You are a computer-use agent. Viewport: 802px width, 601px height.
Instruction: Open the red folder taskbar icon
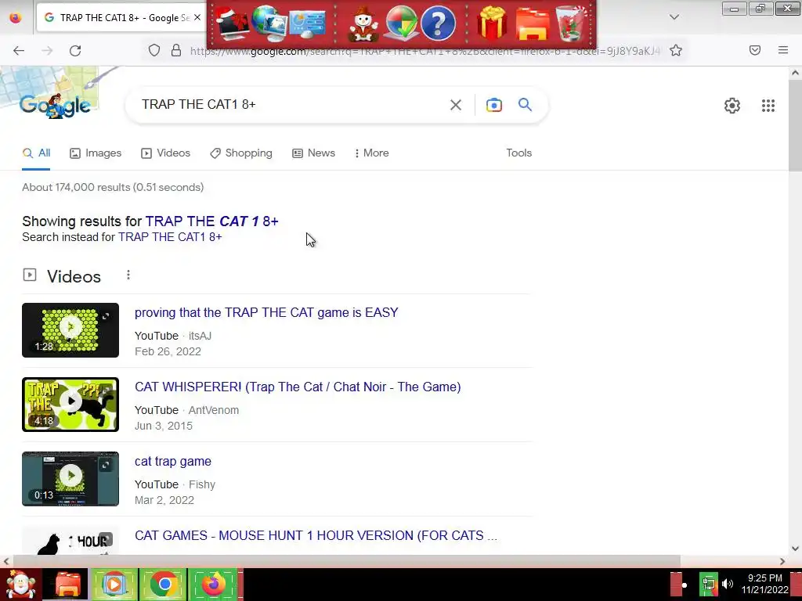68,585
